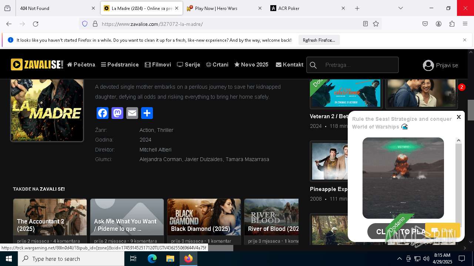
Task: Open Firefox from the taskbar
Action: pyautogui.click(x=188, y=259)
